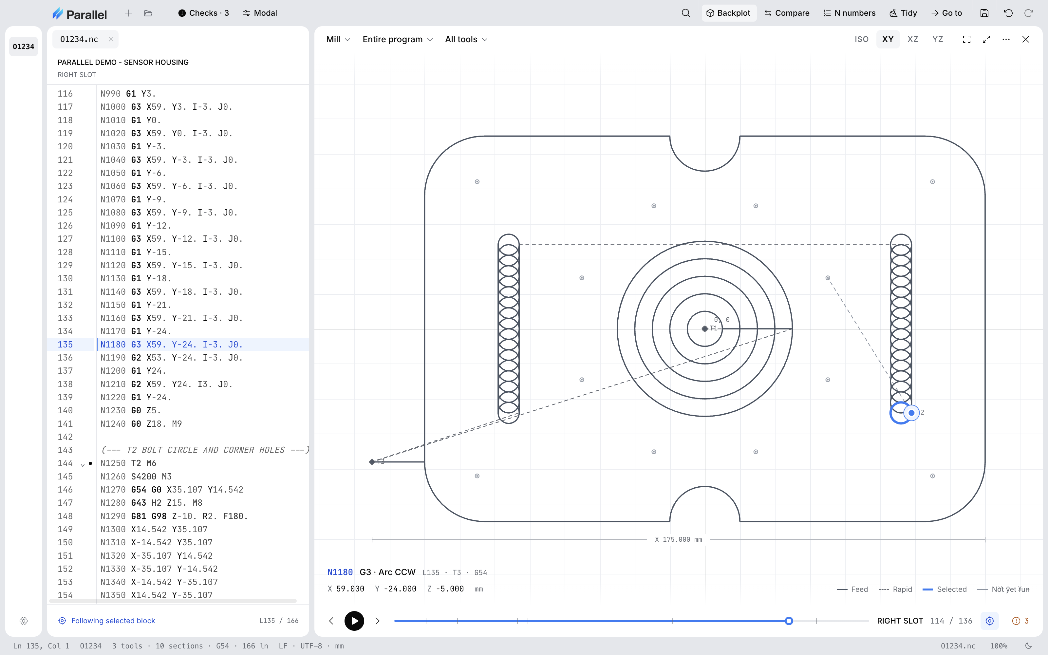Switch to YZ view
The width and height of the screenshot is (1048, 655).
click(938, 39)
